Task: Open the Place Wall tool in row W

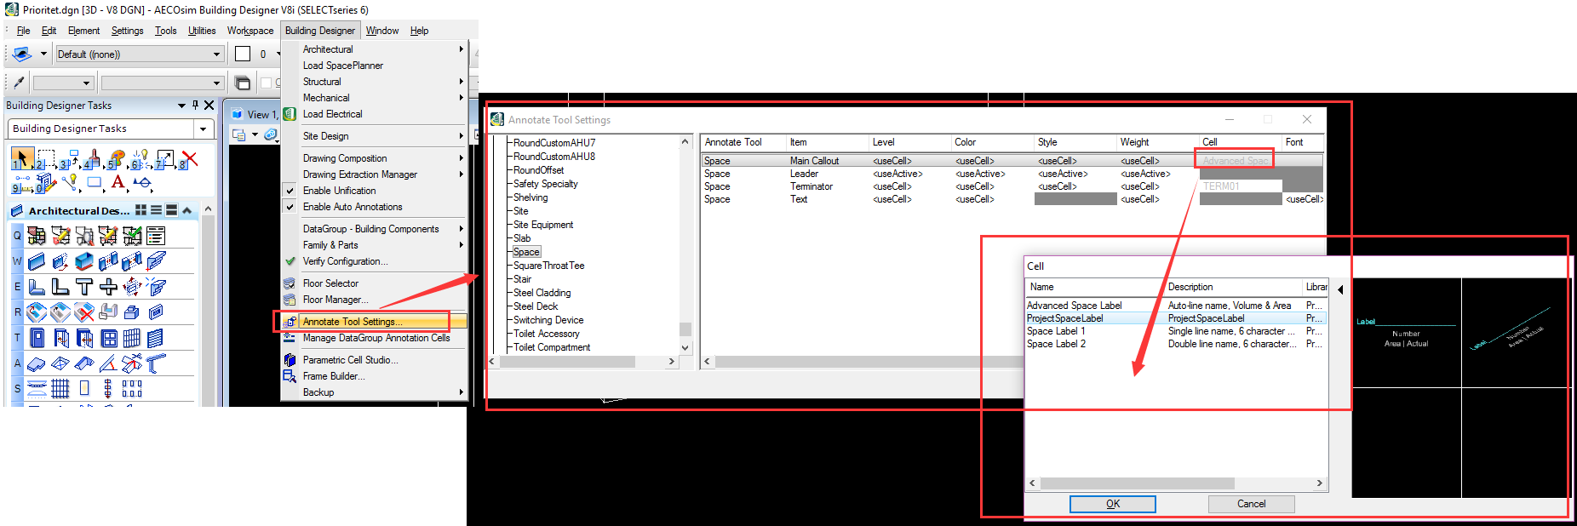Action: click(x=37, y=261)
